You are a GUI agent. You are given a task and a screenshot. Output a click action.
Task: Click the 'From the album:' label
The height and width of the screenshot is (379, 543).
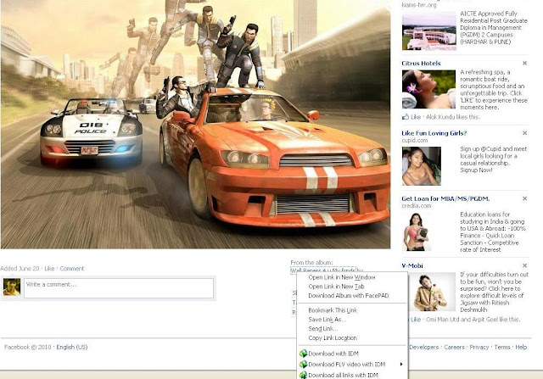(311, 263)
